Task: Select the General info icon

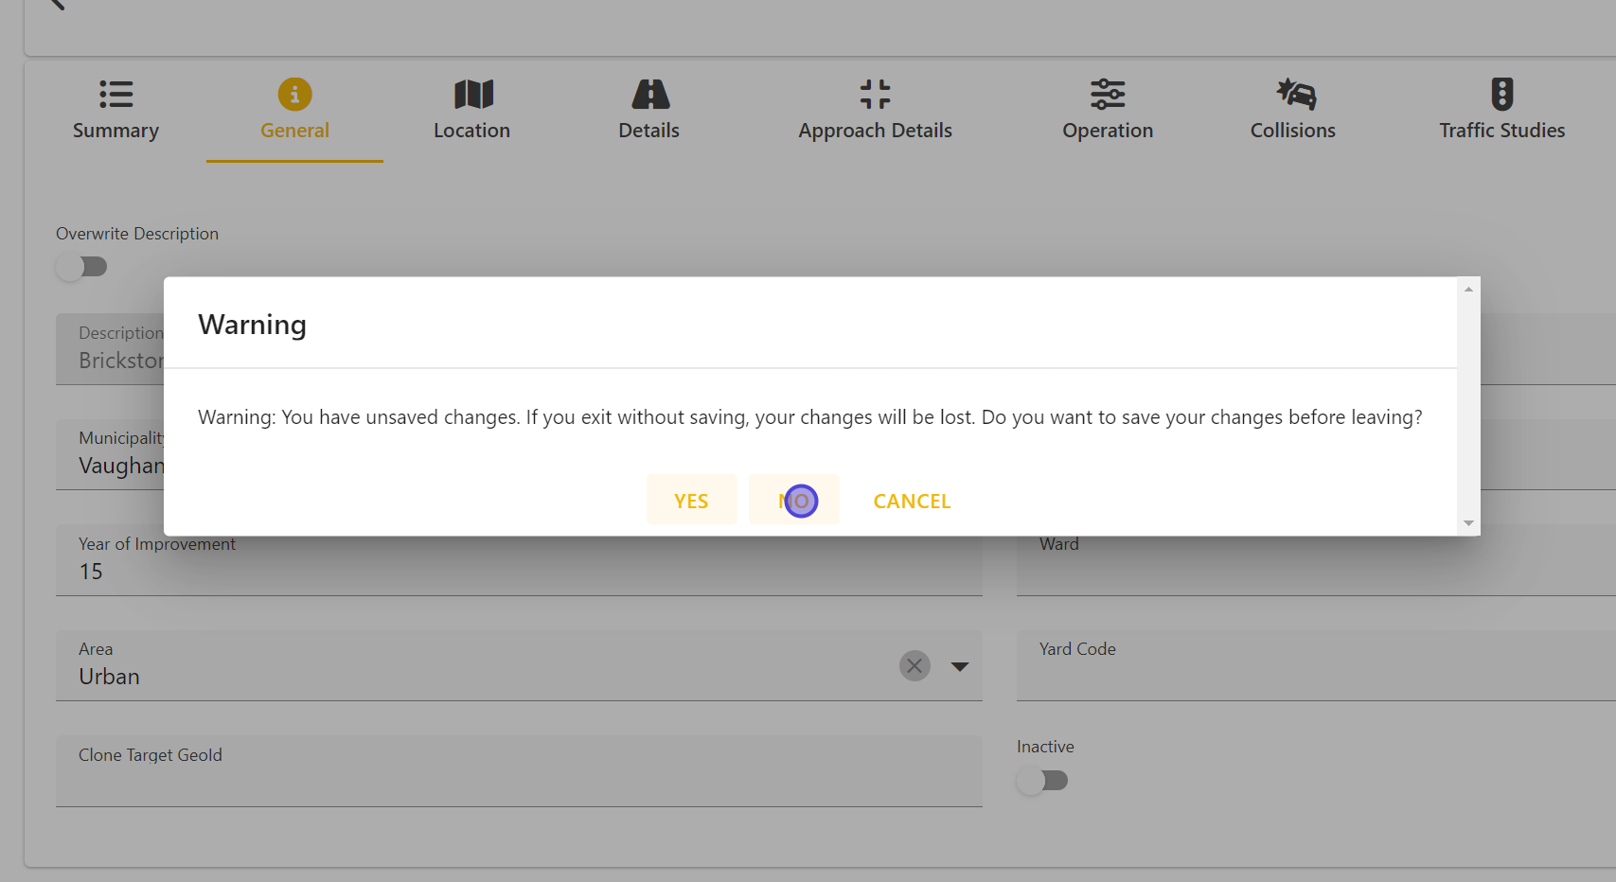Action: pos(294,94)
